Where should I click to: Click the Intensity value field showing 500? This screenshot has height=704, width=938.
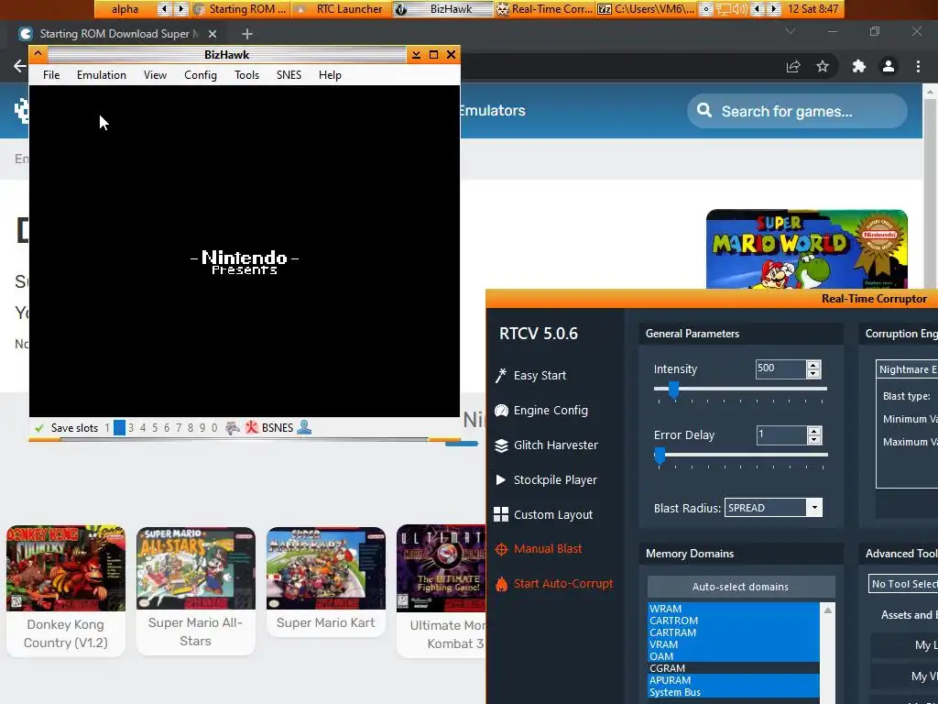(780, 368)
